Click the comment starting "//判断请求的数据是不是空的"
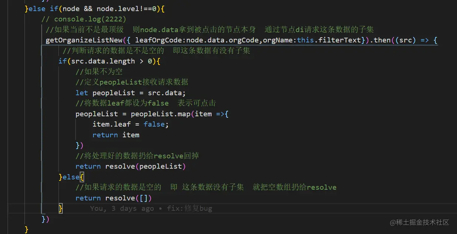 pos(157,51)
